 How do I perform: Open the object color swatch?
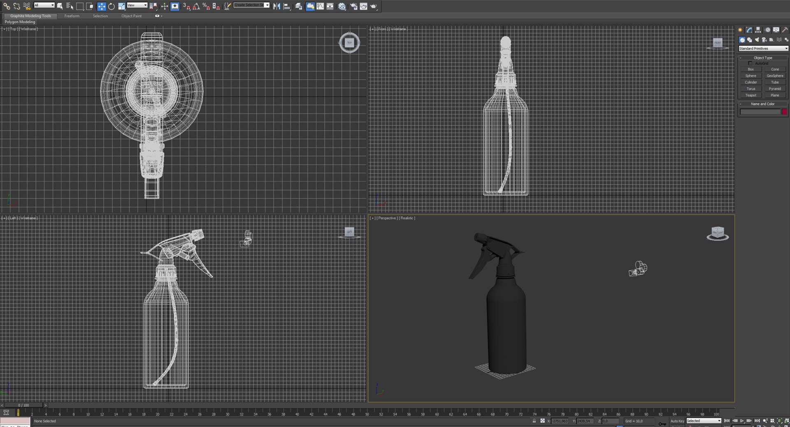click(x=784, y=112)
